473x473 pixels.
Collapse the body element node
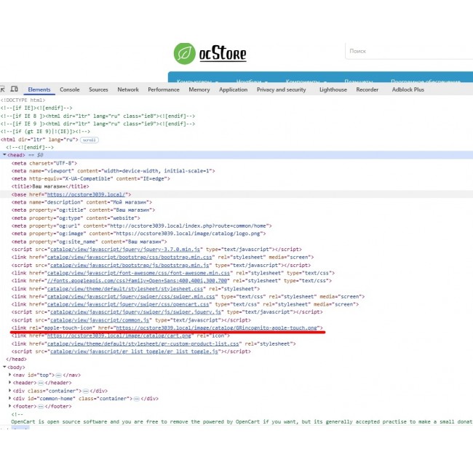click(4, 366)
